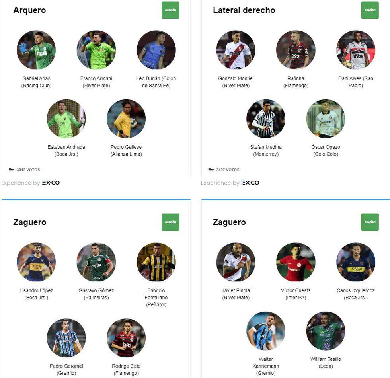Pick Rodrigo Caio (Flamengo) photo
Viewport: 390px width, 378px height.
126,338
